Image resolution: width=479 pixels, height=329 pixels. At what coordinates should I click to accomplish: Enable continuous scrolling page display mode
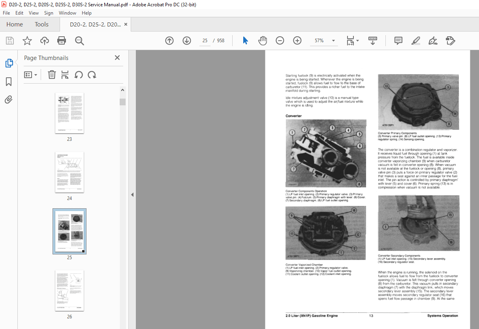coord(372,41)
